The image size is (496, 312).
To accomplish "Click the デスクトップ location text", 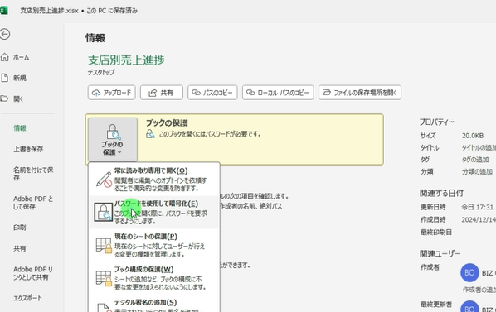I will click(x=101, y=72).
